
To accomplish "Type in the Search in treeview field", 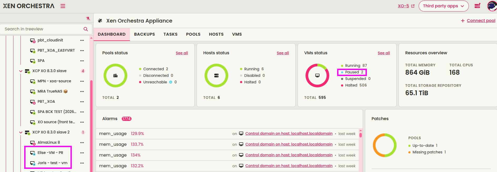I will (42, 29).
